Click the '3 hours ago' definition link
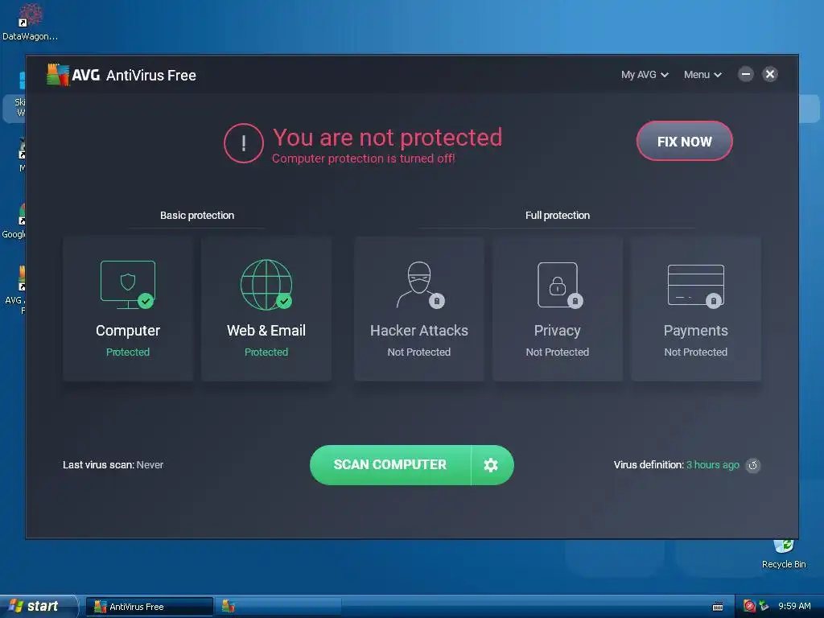The width and height of the screenshot is (824, 618). (713, 464)
